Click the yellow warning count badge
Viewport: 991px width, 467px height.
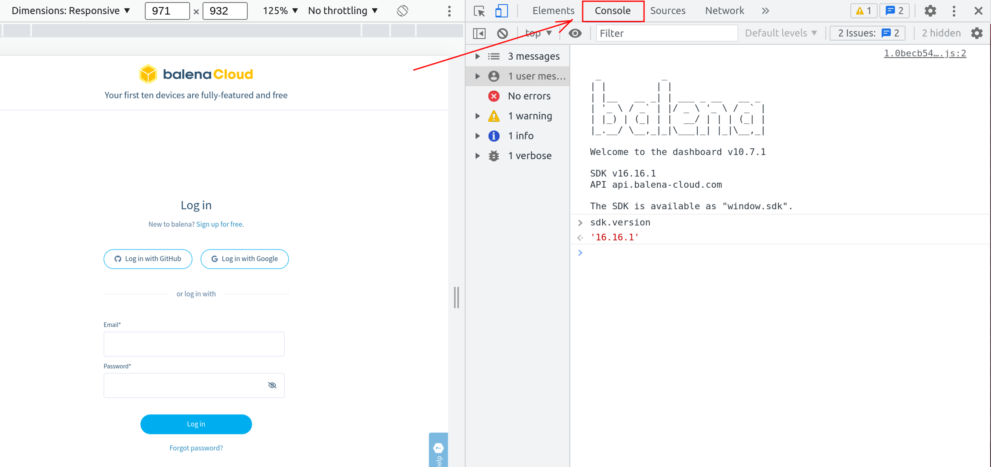(x=863, y=11)
